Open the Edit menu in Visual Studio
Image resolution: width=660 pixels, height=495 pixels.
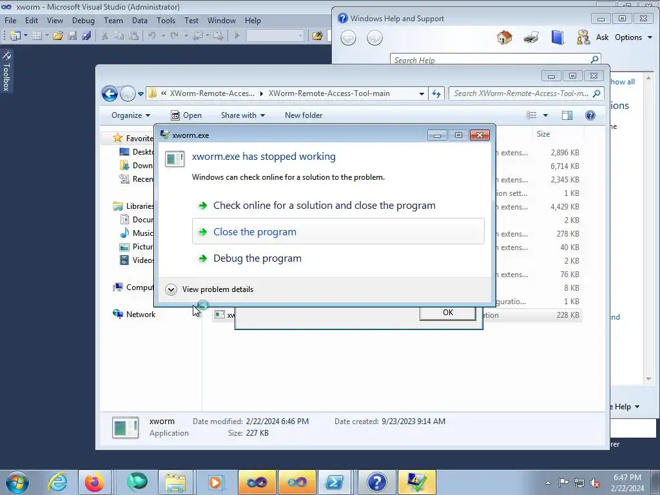coord(32,20)
